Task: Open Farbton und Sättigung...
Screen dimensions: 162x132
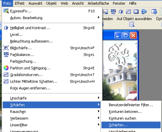Action: [x=52, y=68]
